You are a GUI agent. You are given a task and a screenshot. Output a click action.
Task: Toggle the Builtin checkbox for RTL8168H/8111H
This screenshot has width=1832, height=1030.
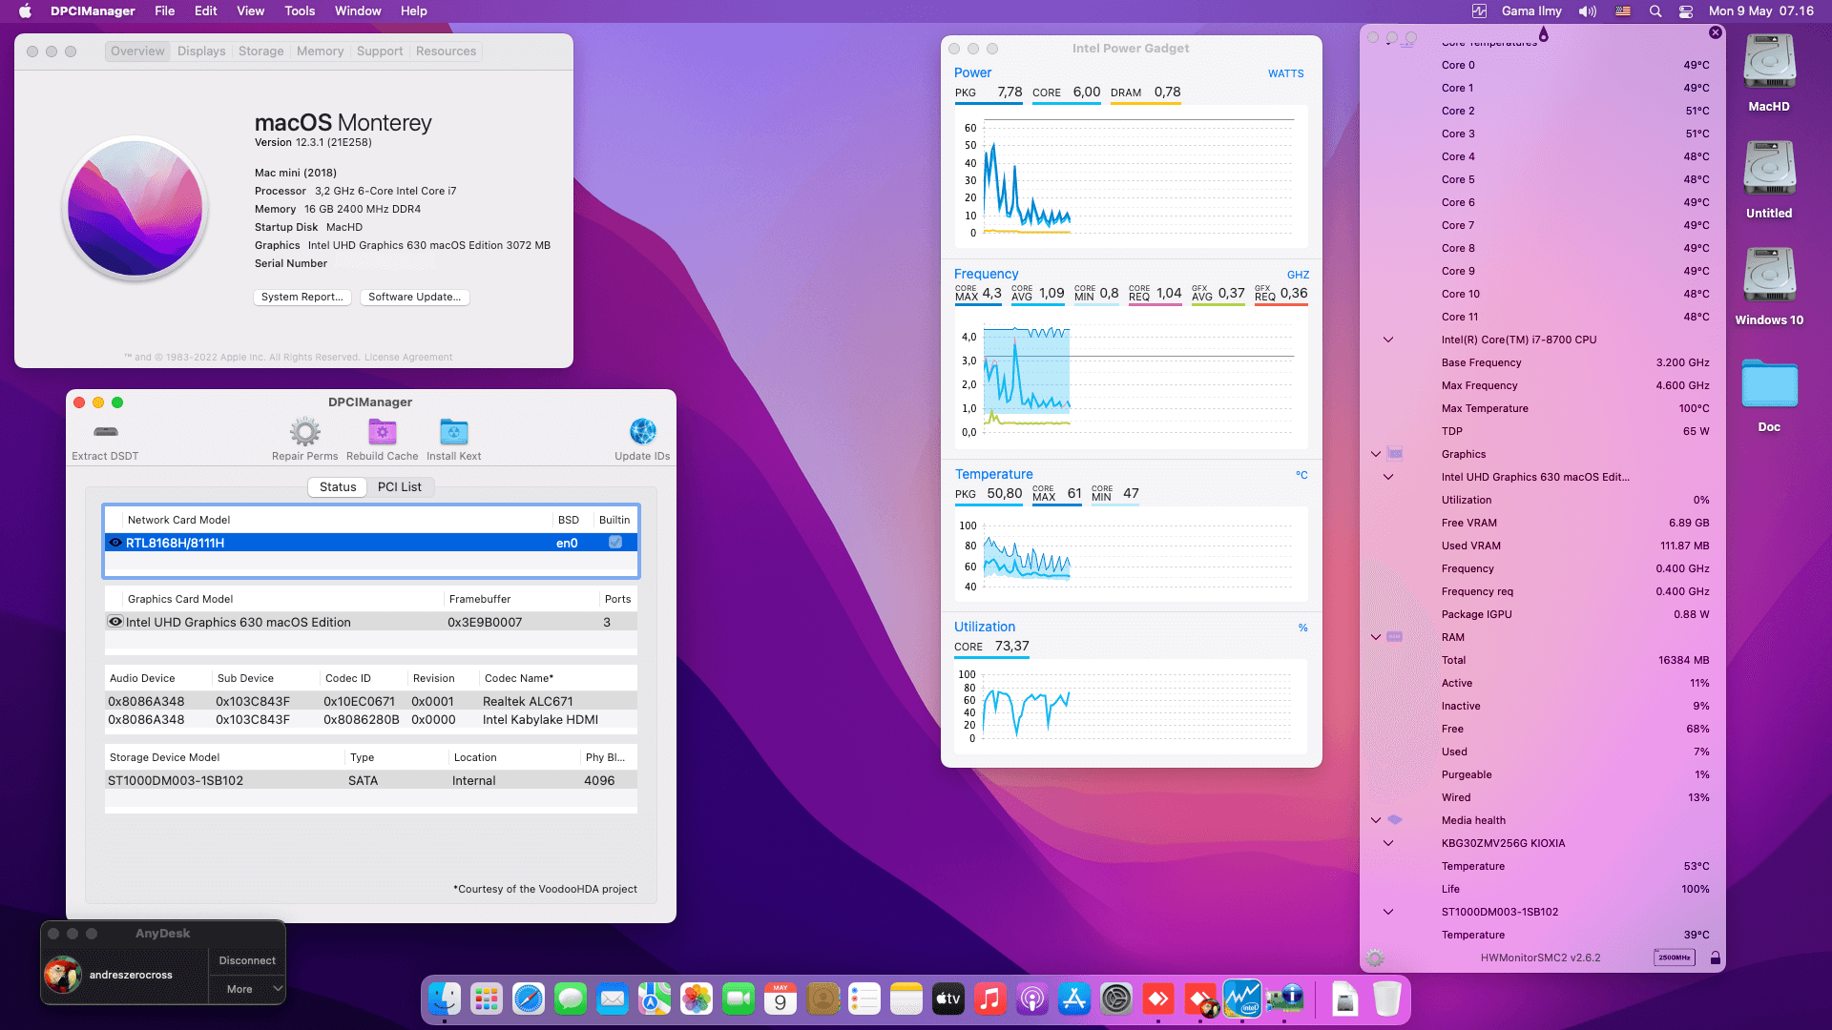(615, 543)
